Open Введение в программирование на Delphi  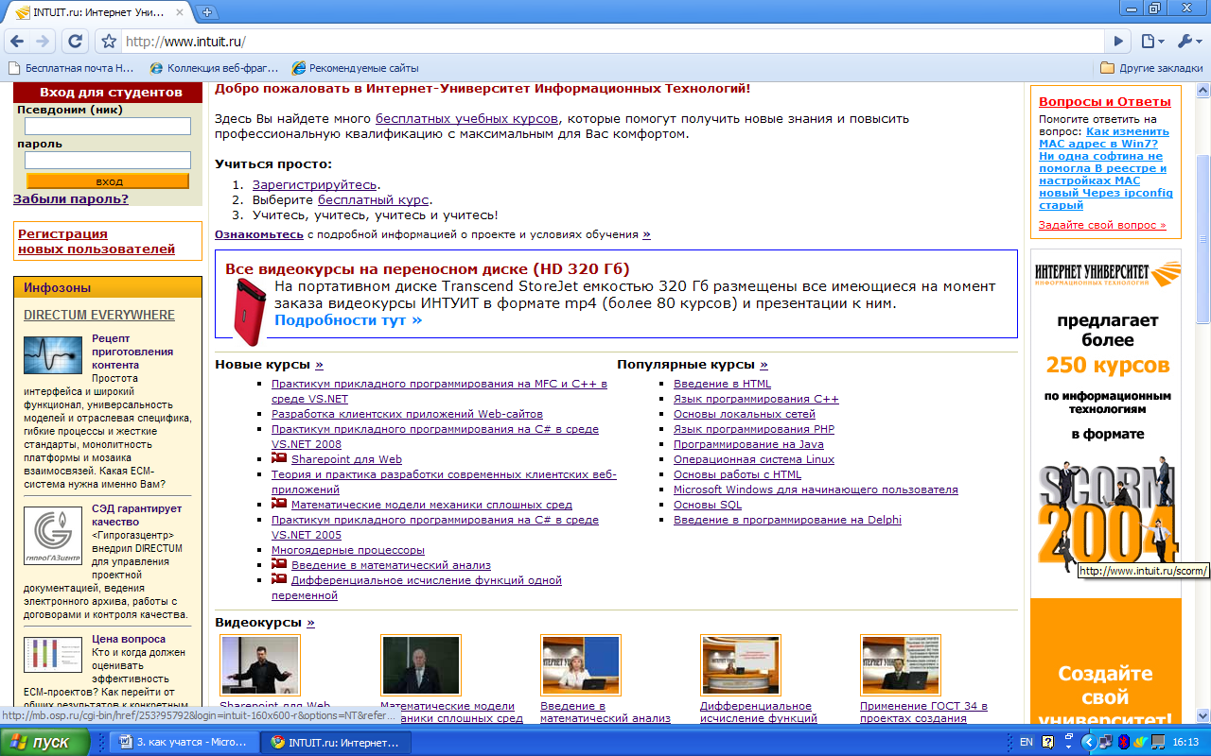[x=787, y=520]
